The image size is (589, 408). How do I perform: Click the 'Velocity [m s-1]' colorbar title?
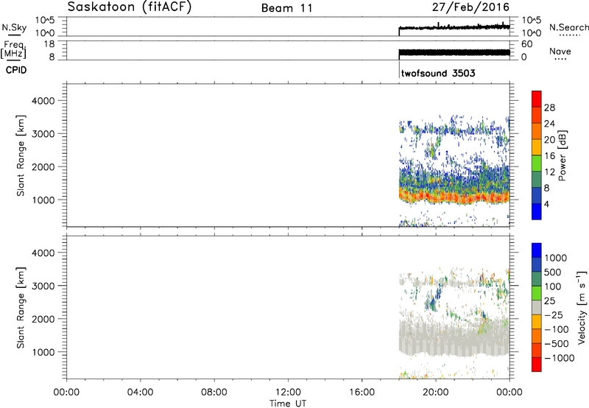tap(582, 307)
